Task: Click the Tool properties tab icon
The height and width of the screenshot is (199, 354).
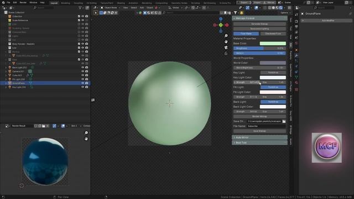Action: 296,15
